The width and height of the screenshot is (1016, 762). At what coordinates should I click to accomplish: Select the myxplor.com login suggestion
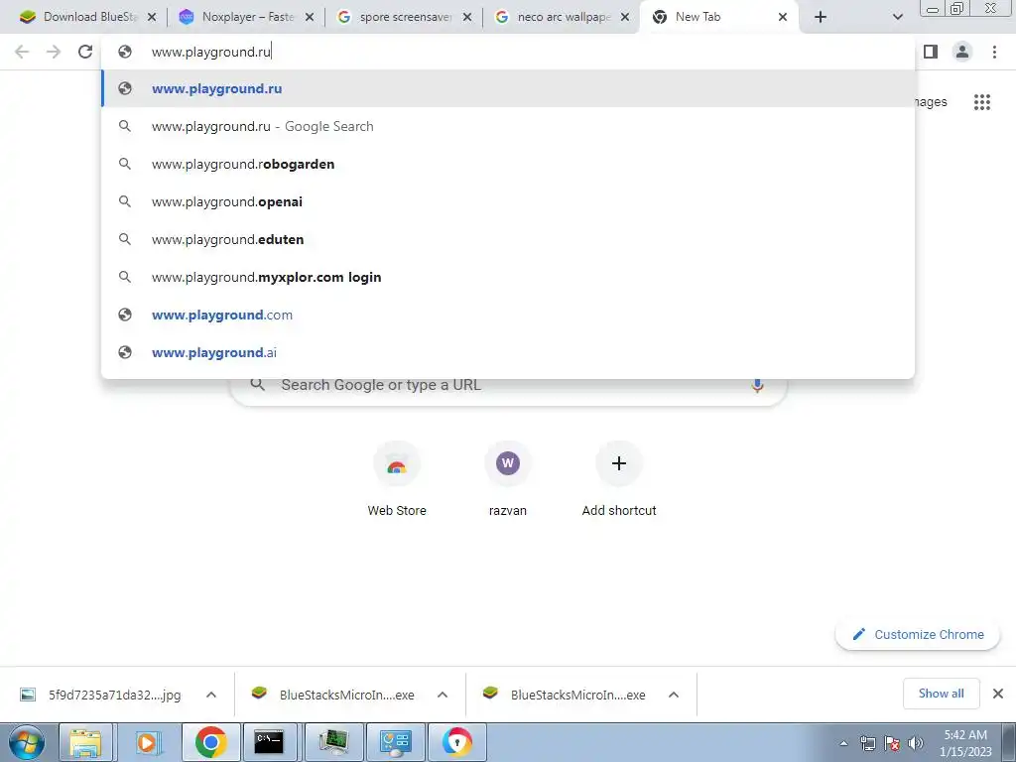[508, 277]
